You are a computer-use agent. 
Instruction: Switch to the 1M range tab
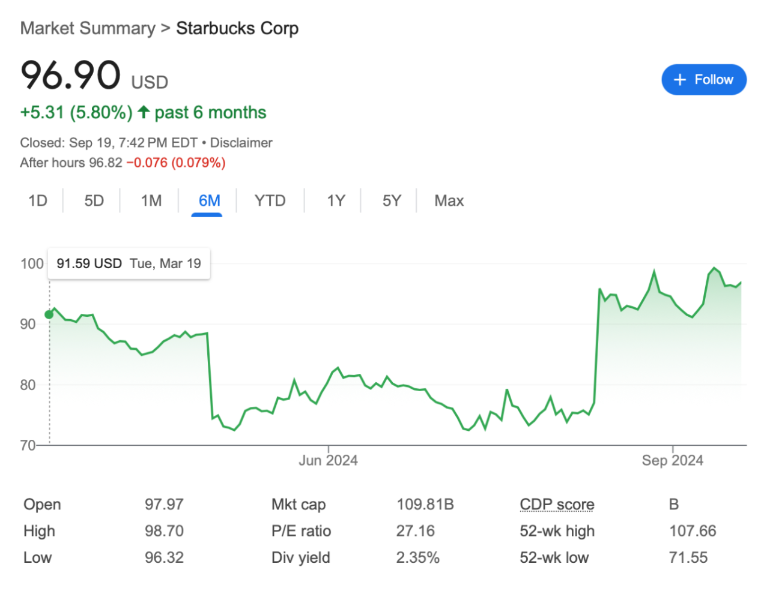click(151, 200)
